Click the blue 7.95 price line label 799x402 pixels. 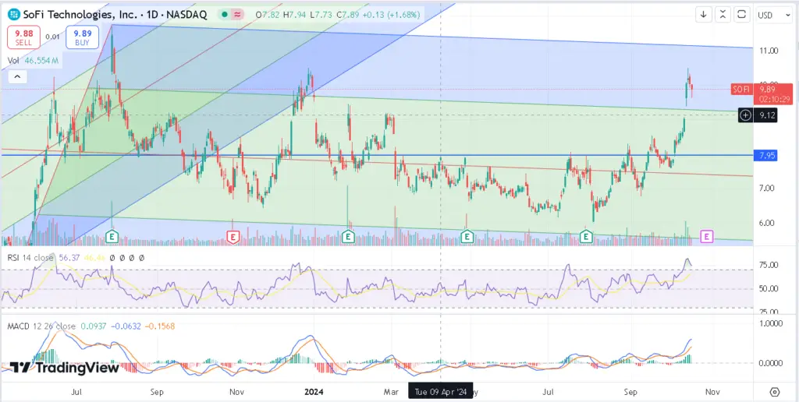(765, 156)
